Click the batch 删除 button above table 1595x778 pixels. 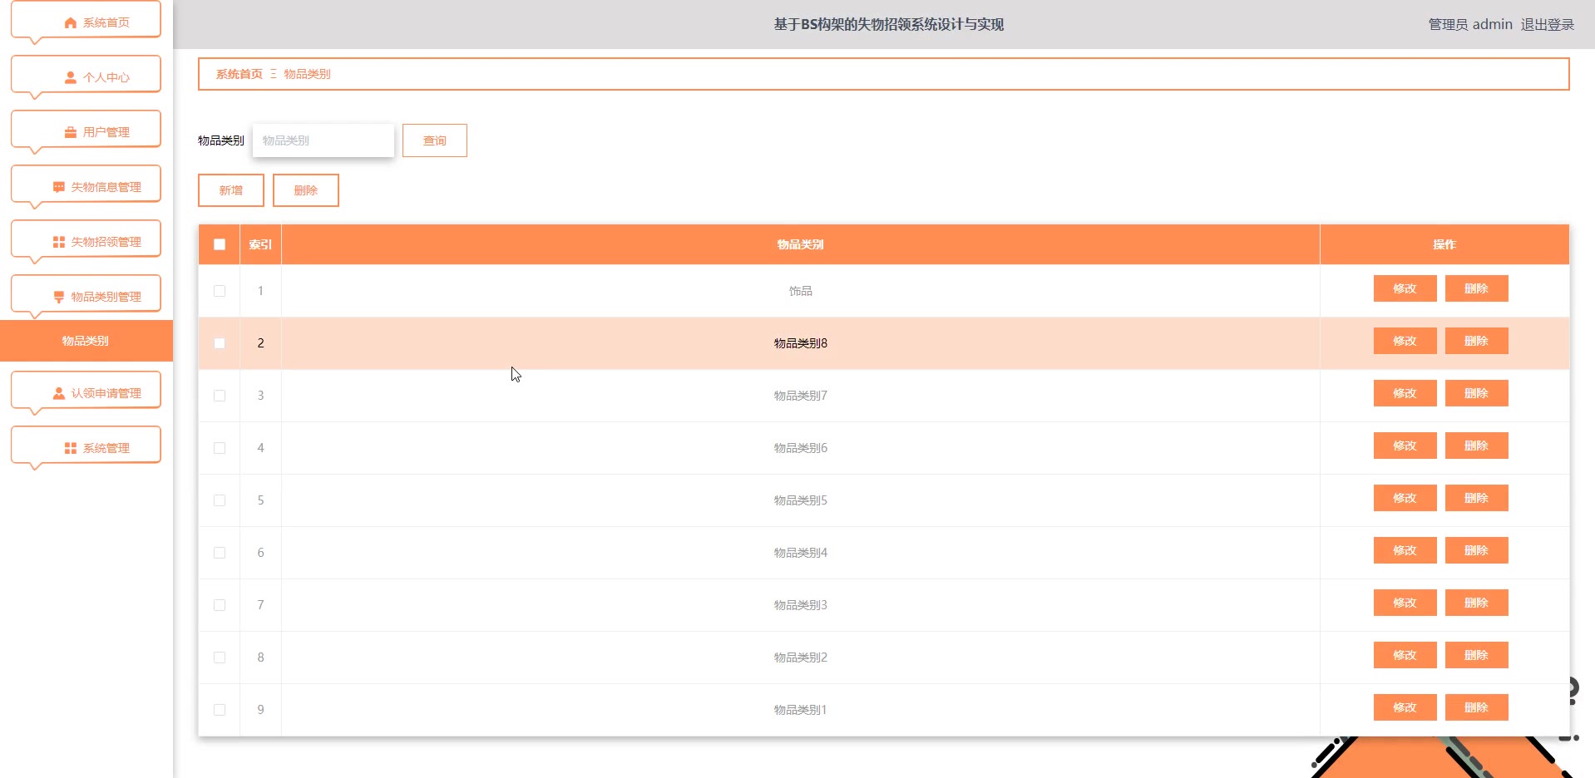click(306, 190)
